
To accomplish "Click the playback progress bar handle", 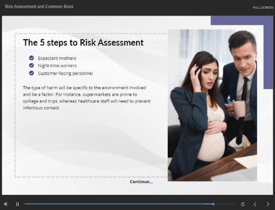I will [213, 204].
